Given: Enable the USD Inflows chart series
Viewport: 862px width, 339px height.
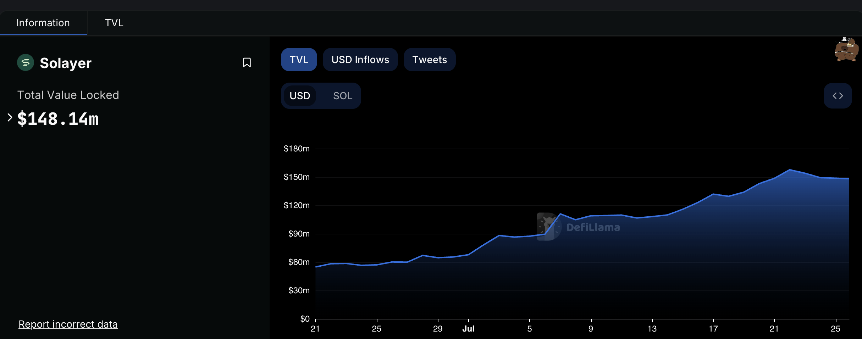Looking at the screenshot, I should (360, 60).
